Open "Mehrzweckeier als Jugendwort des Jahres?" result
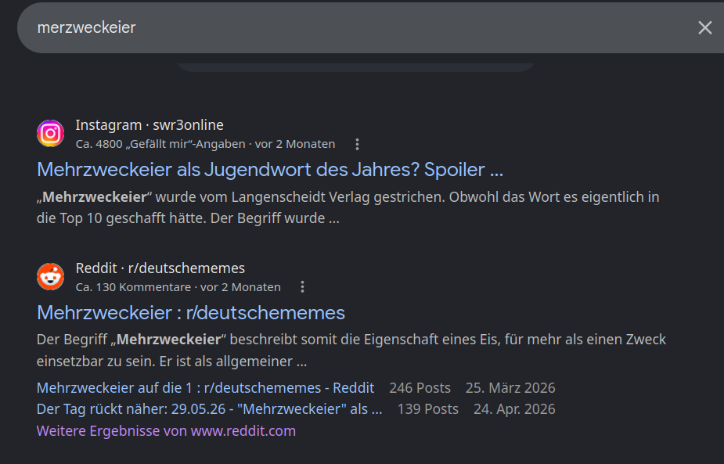This screenshot has width=724, height=464. click(270, 170)
